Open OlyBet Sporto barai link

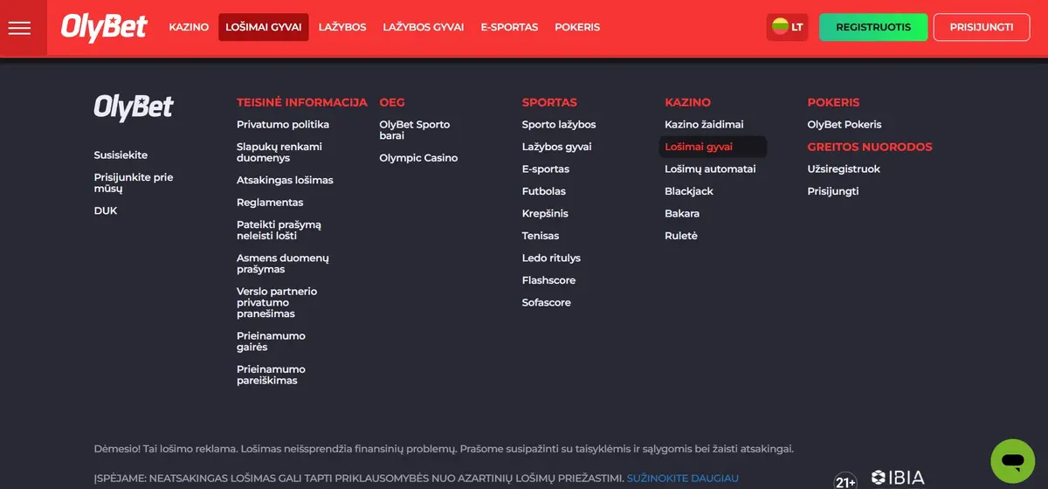coord(415,130)
